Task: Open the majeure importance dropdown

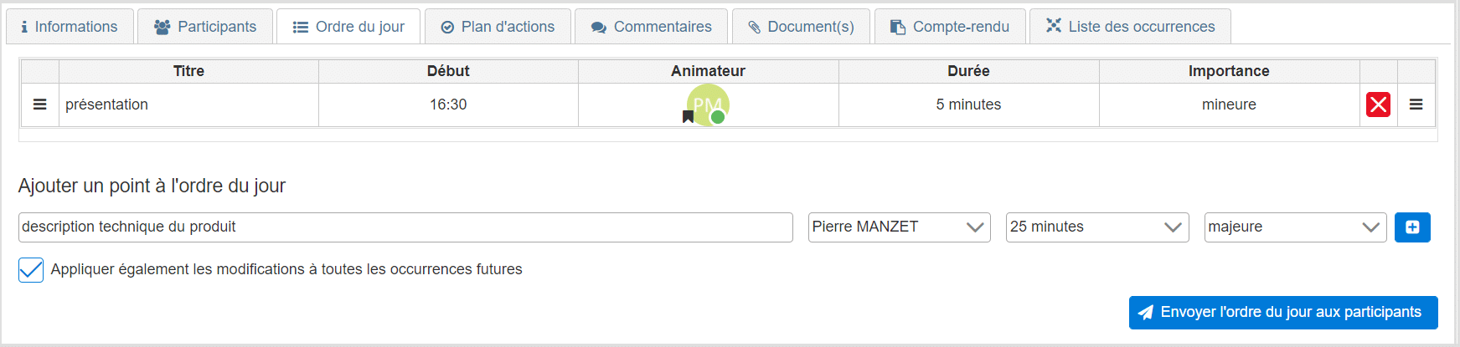Action: pyautogui.click(x=1294, y=227)
